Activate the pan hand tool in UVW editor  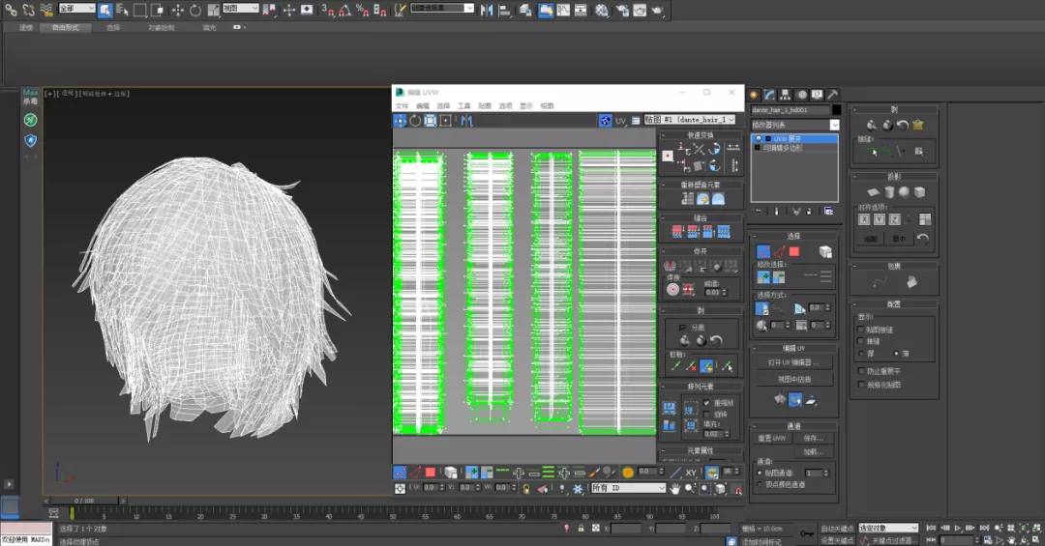pos(674,489)
